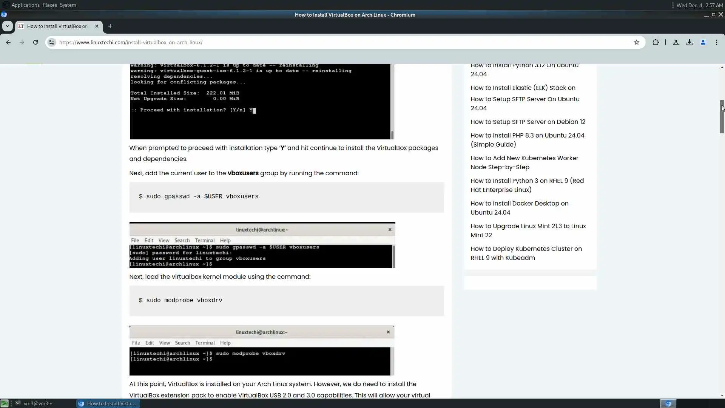Screen dimensions: 725x408
Task: Open a new tab with plus button
Action: coord(110,26)
